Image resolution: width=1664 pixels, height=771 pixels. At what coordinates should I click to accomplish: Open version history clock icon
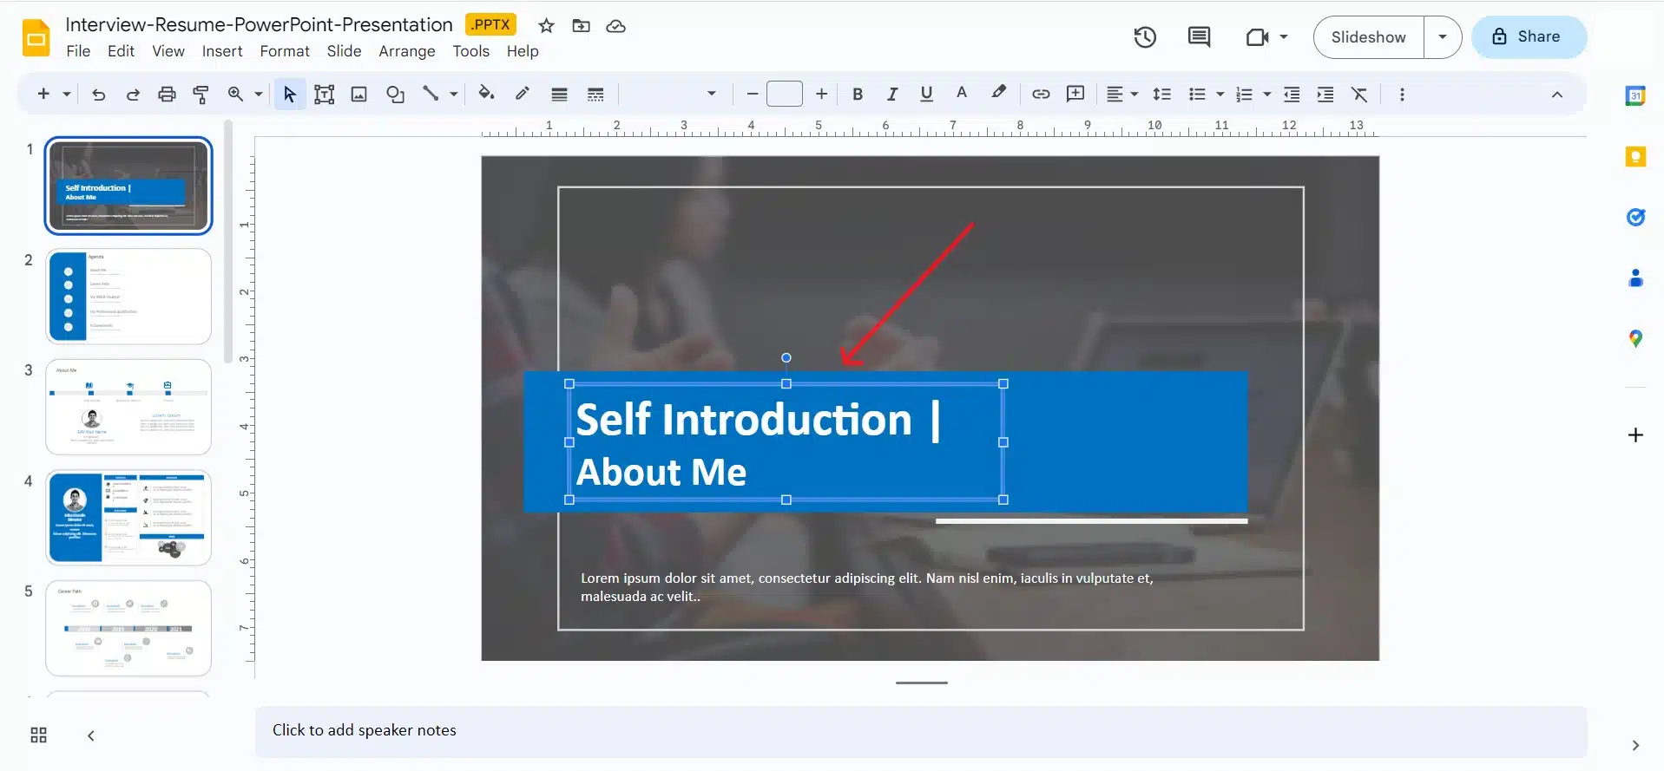(1145, 37)
